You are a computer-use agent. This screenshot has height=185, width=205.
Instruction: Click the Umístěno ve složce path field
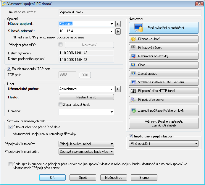pos(130,12)
